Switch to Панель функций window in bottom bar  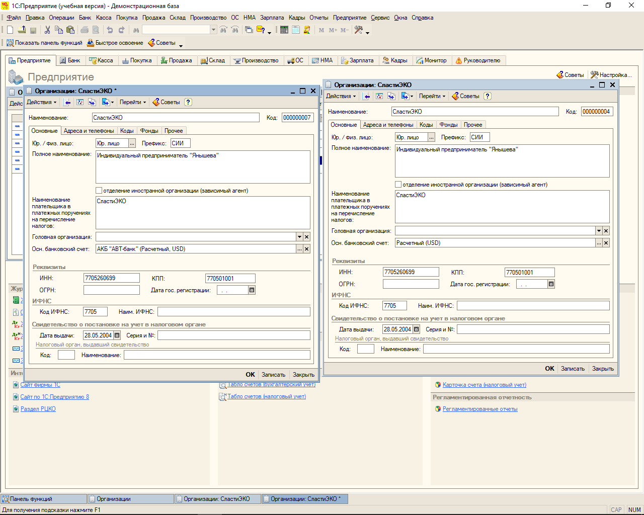pyautogui.click(x=44, y=499)
